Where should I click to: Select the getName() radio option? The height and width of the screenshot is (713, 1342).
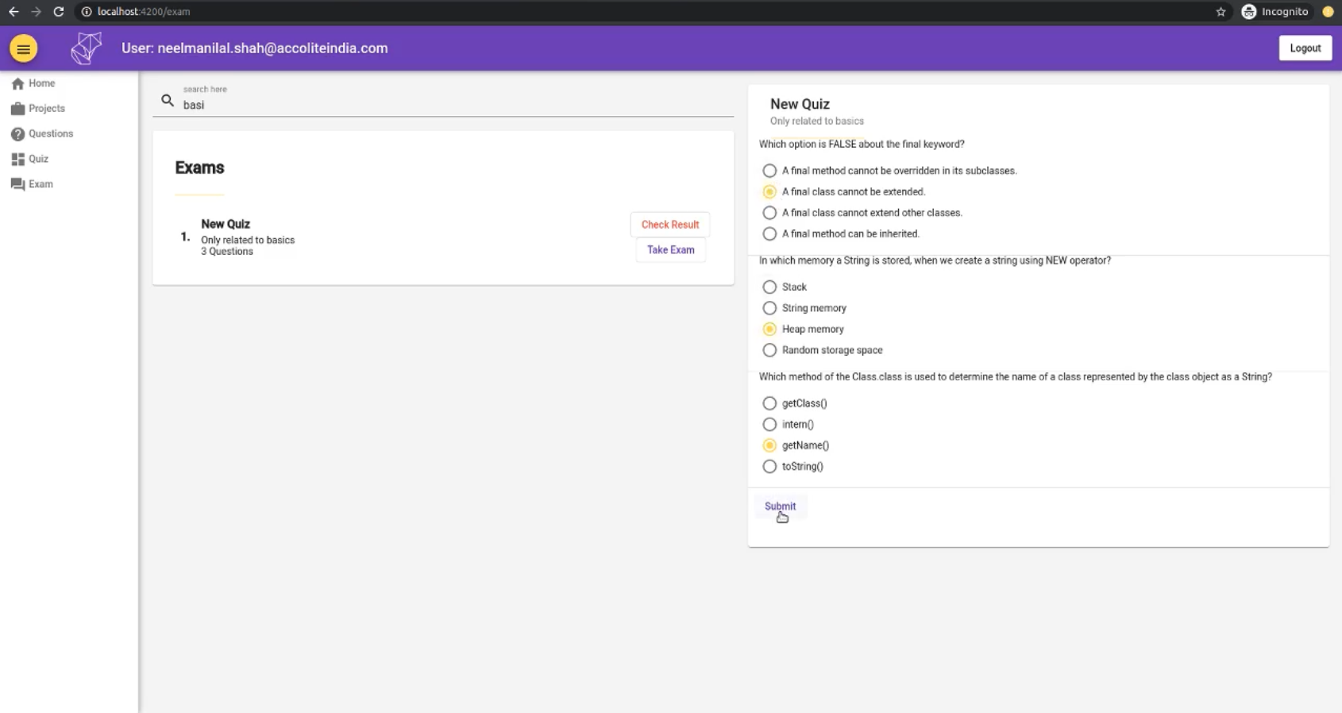[x=769, y=445]
